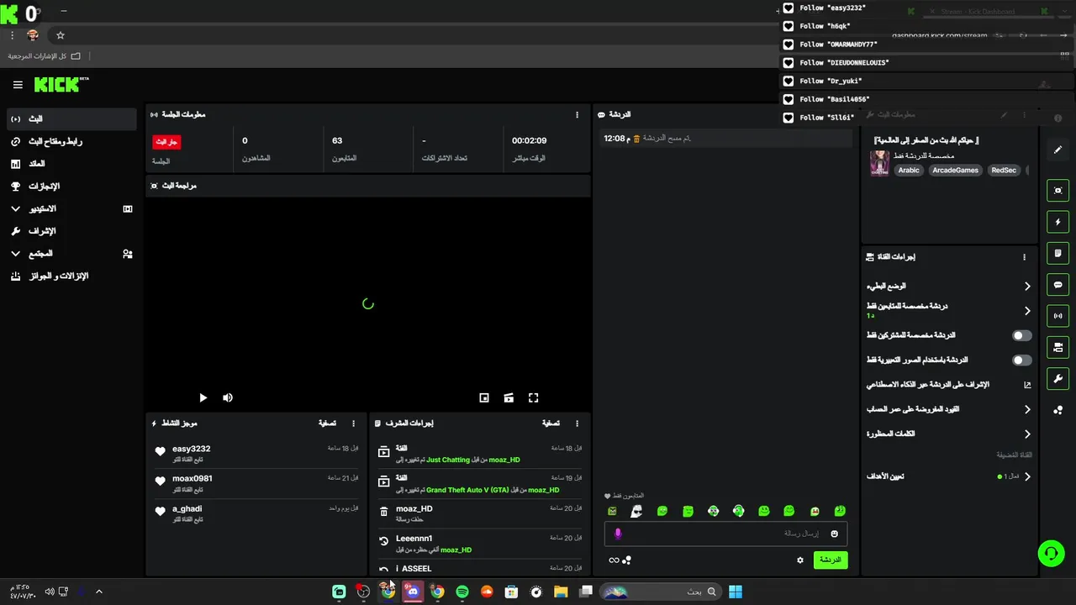This screenshot has width=1076, height=605.
Task: Click trash icon in chat cleared message
Action: tap(636, 138)
